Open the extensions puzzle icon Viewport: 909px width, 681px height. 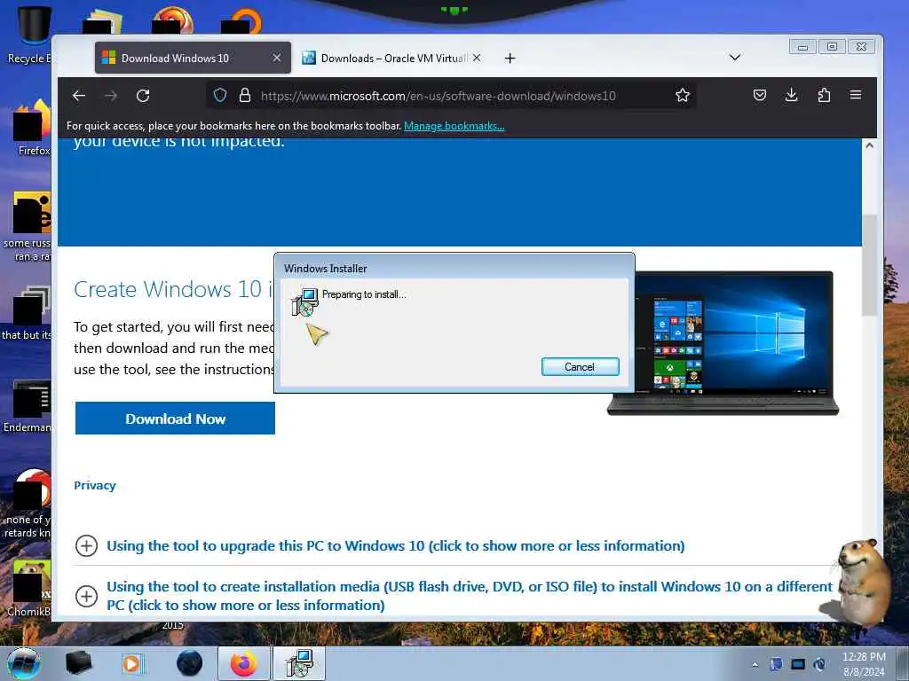824,95
